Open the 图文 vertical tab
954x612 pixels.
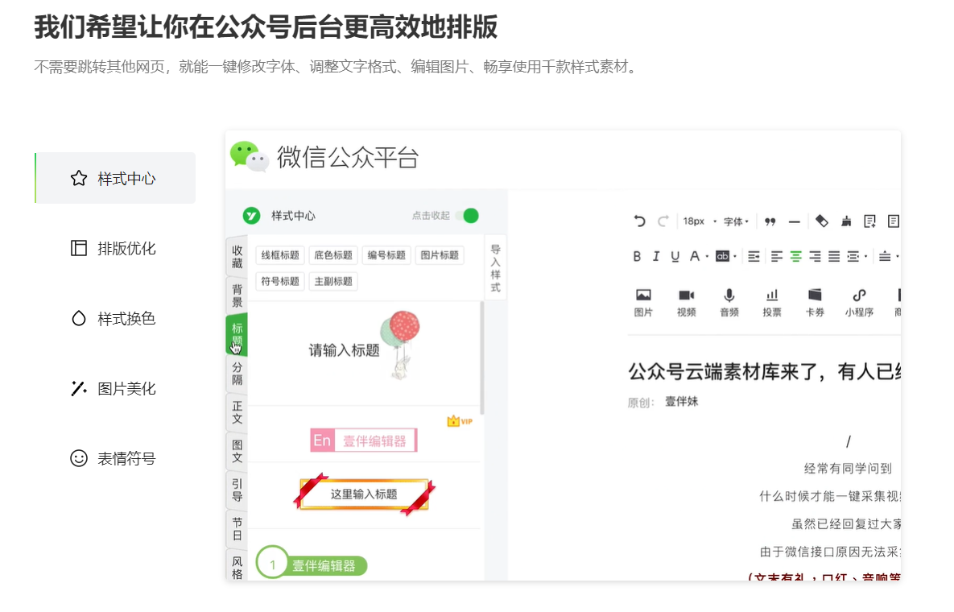click(x=237, y=451)
